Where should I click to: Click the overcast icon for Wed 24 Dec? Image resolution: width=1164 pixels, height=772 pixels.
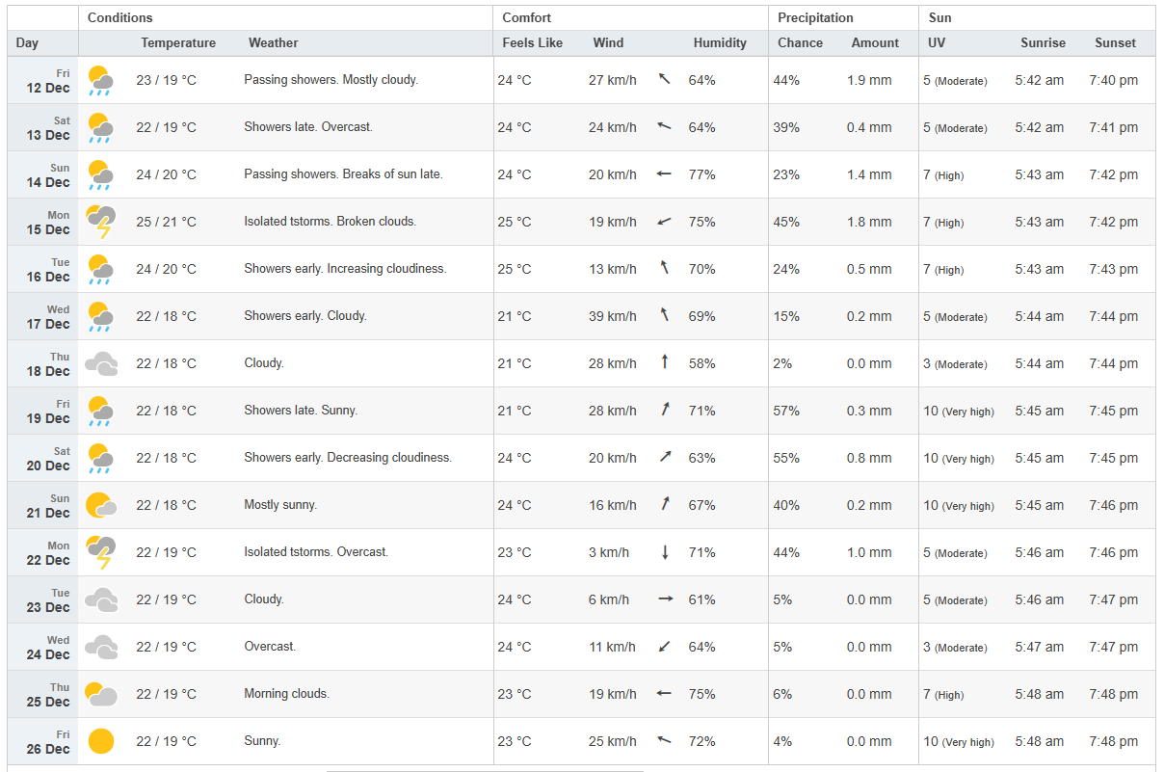[x=100, y=647]
